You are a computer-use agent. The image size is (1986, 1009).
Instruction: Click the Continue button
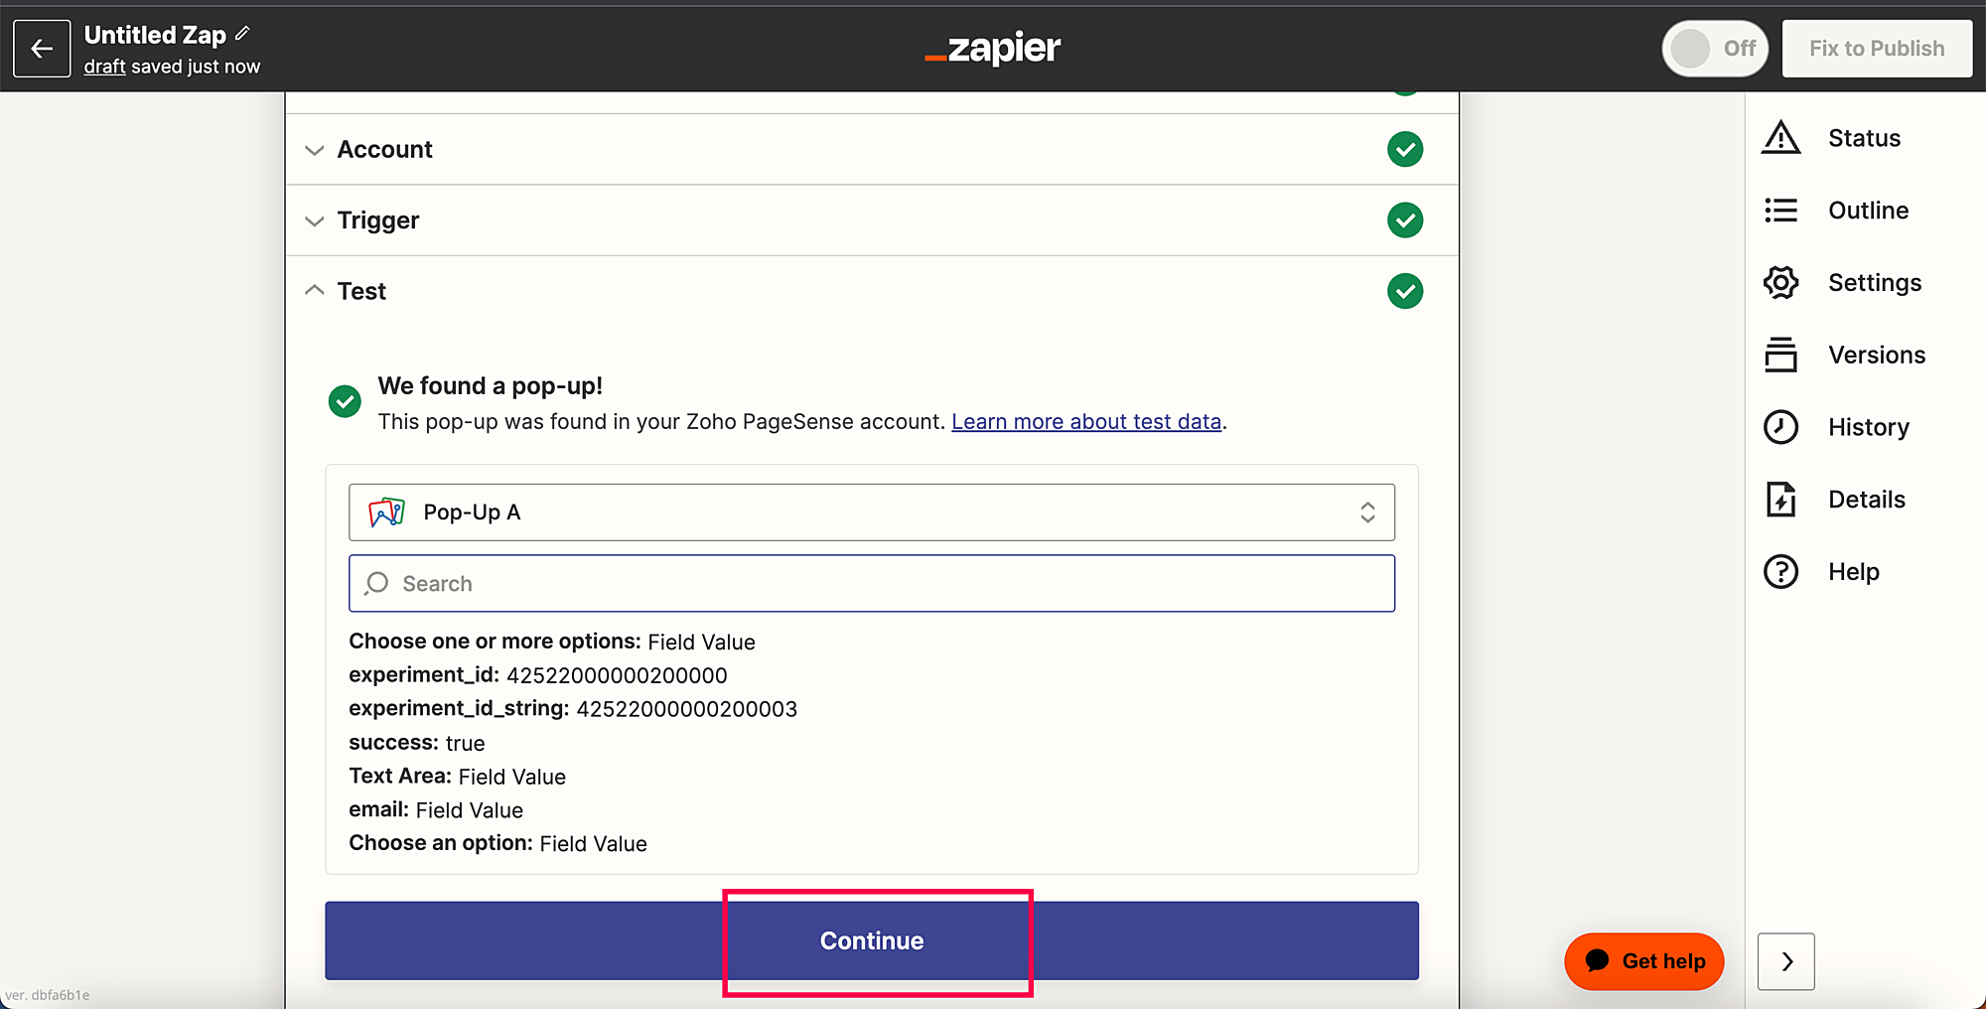(871, 940)
